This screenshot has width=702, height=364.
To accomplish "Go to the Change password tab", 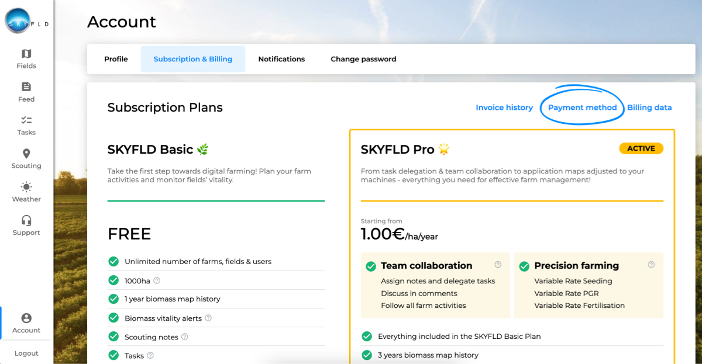I will [363, 59].
